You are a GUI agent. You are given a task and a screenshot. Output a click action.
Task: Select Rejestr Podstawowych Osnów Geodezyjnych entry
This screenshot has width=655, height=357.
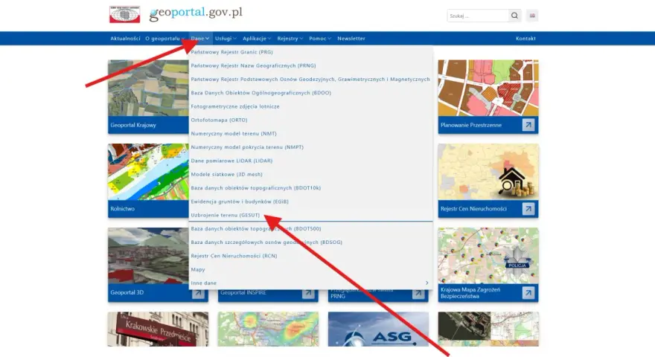(x=310, y=80)
